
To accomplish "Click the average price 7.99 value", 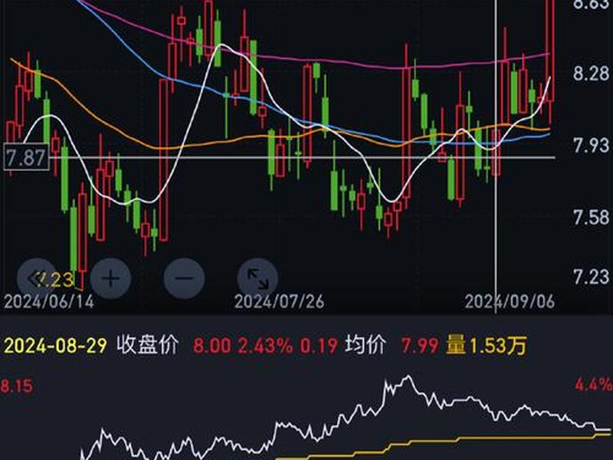I will (x=419, y=346).
